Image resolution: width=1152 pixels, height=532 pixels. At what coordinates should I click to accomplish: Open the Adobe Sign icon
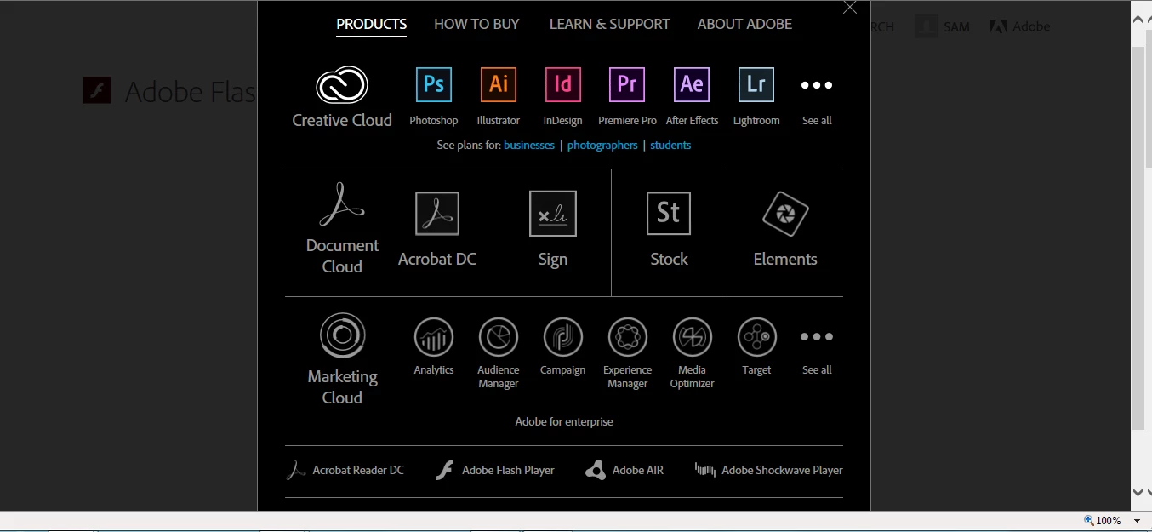pos(553,213)
